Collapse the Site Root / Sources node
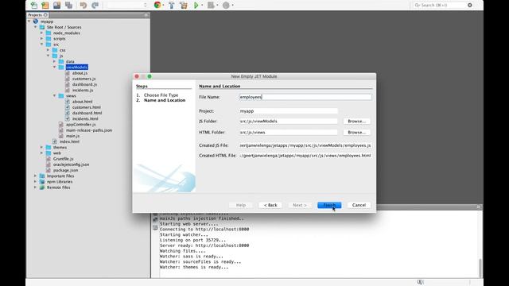Image resolution: width=509 pixels, height=286 pixels. pyautogui.click(x=36, y=27)
